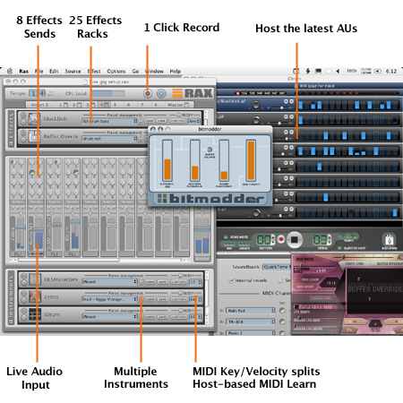Click the Buffer Override effect plugin thumbnail
403x403 pixels.
point(34,137)
